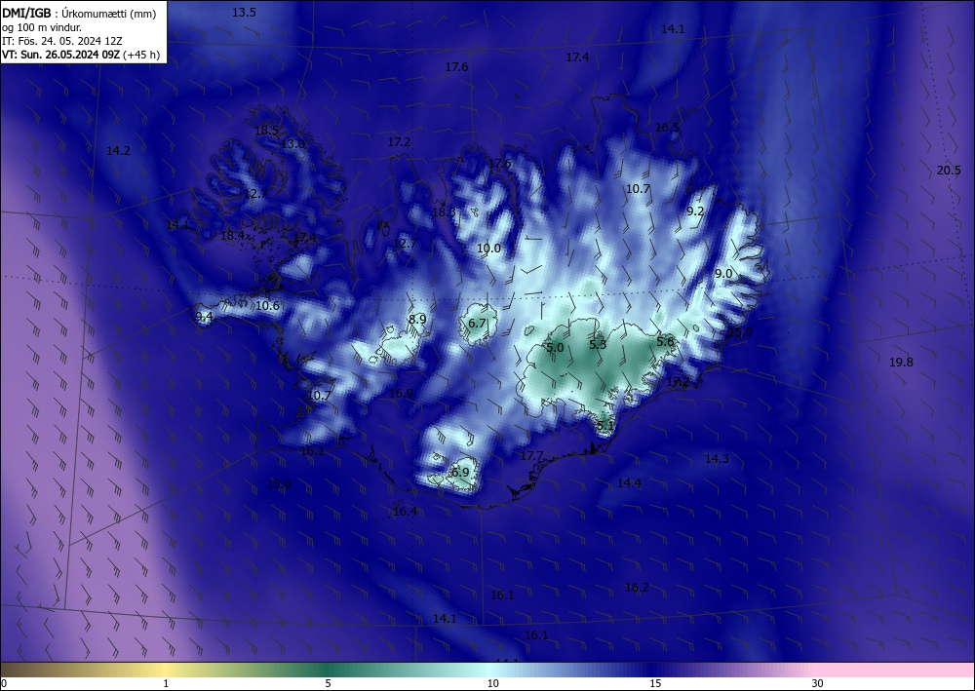
Task: Select the 20.5 value label
Action: pos(949,171)
